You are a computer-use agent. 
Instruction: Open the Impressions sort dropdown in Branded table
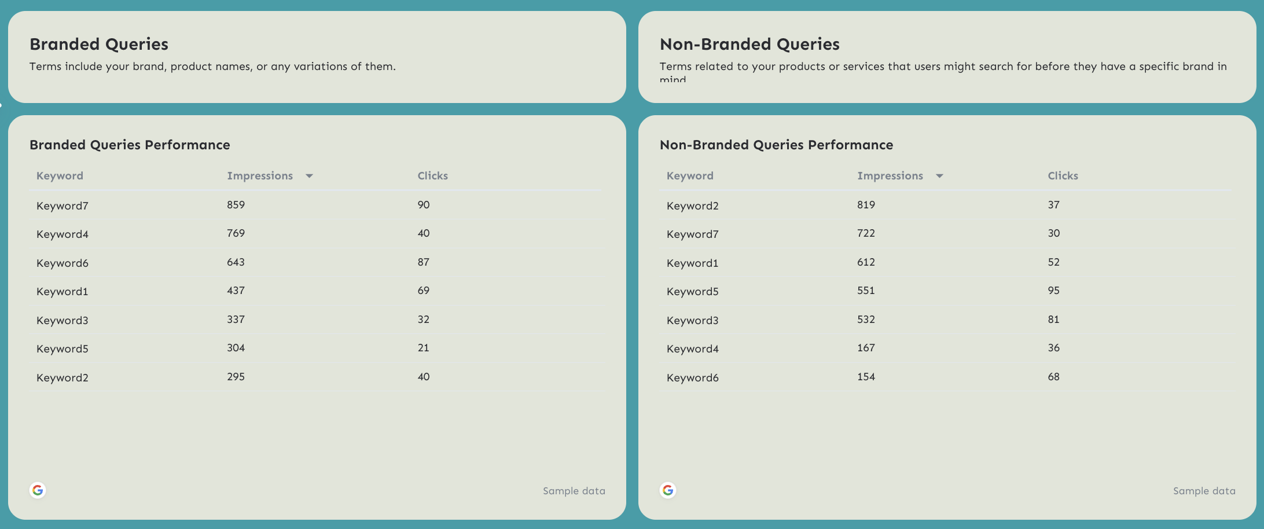310,175
